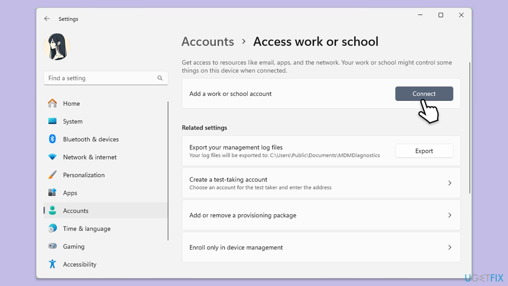Open the Accessibility settings icon
The height and width of the screenshot is (286, 508).
point(52,264)
